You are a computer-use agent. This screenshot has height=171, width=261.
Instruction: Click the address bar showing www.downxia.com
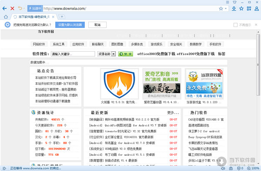point(130,9)
